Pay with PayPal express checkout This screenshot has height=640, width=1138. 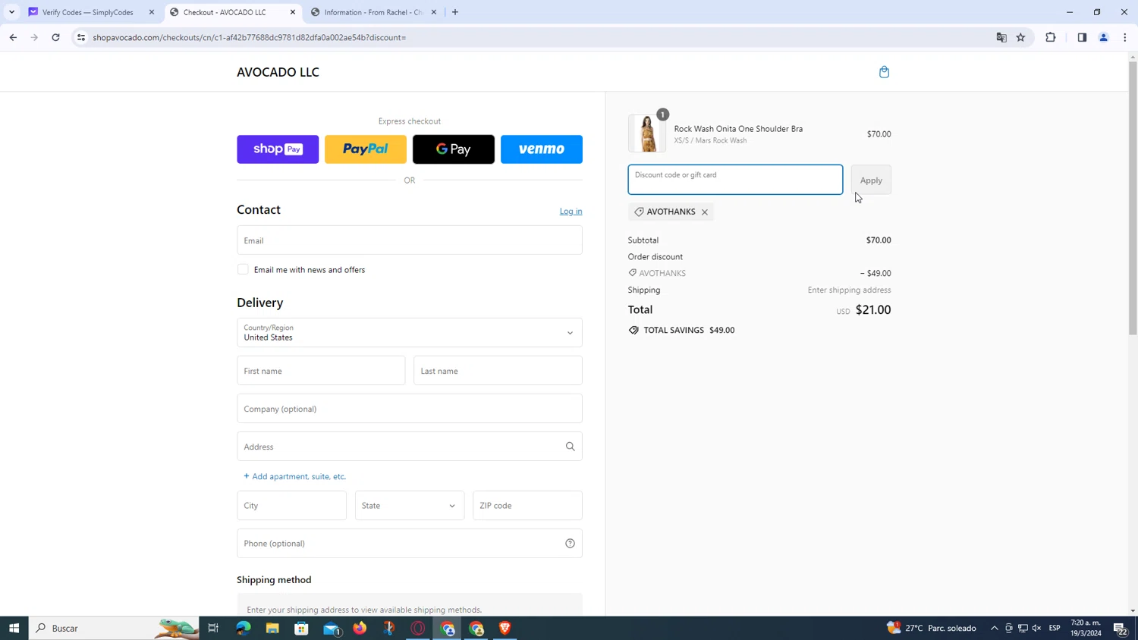click(x=366, y=149)
